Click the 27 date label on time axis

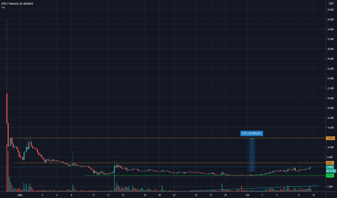click(x=211, y=195)
